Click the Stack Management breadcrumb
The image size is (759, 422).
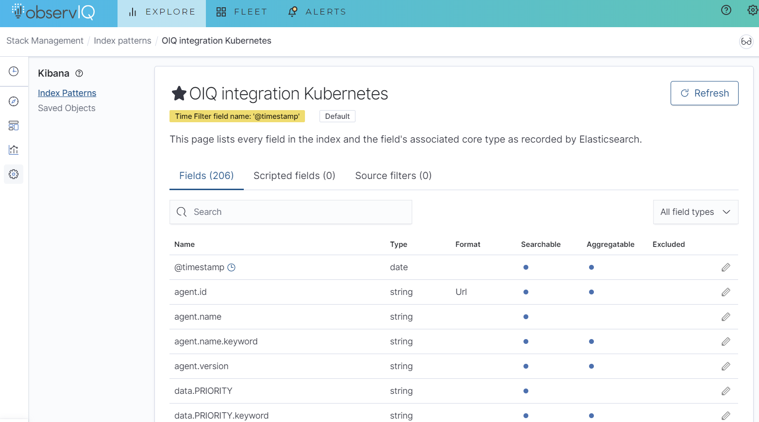[x=45, y=41]
